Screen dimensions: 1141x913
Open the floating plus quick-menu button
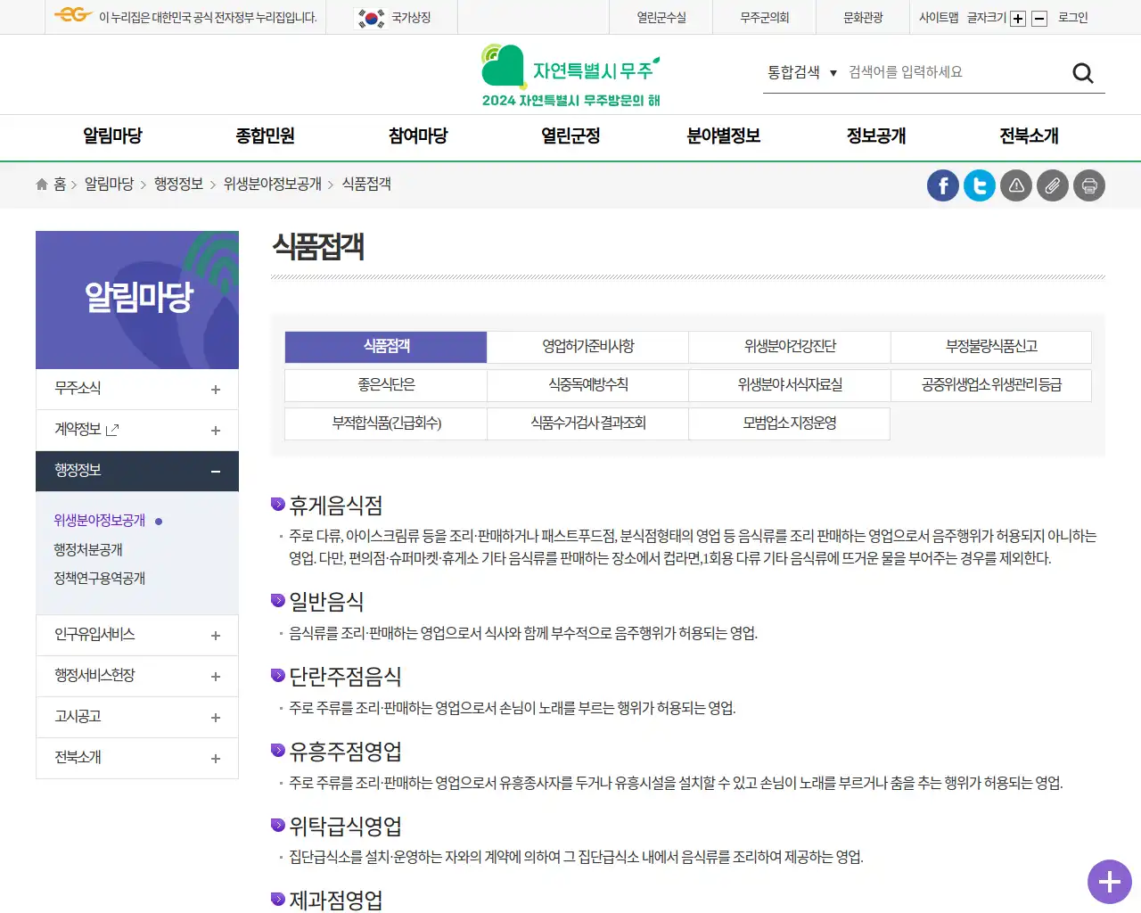tap(1109, 882)
